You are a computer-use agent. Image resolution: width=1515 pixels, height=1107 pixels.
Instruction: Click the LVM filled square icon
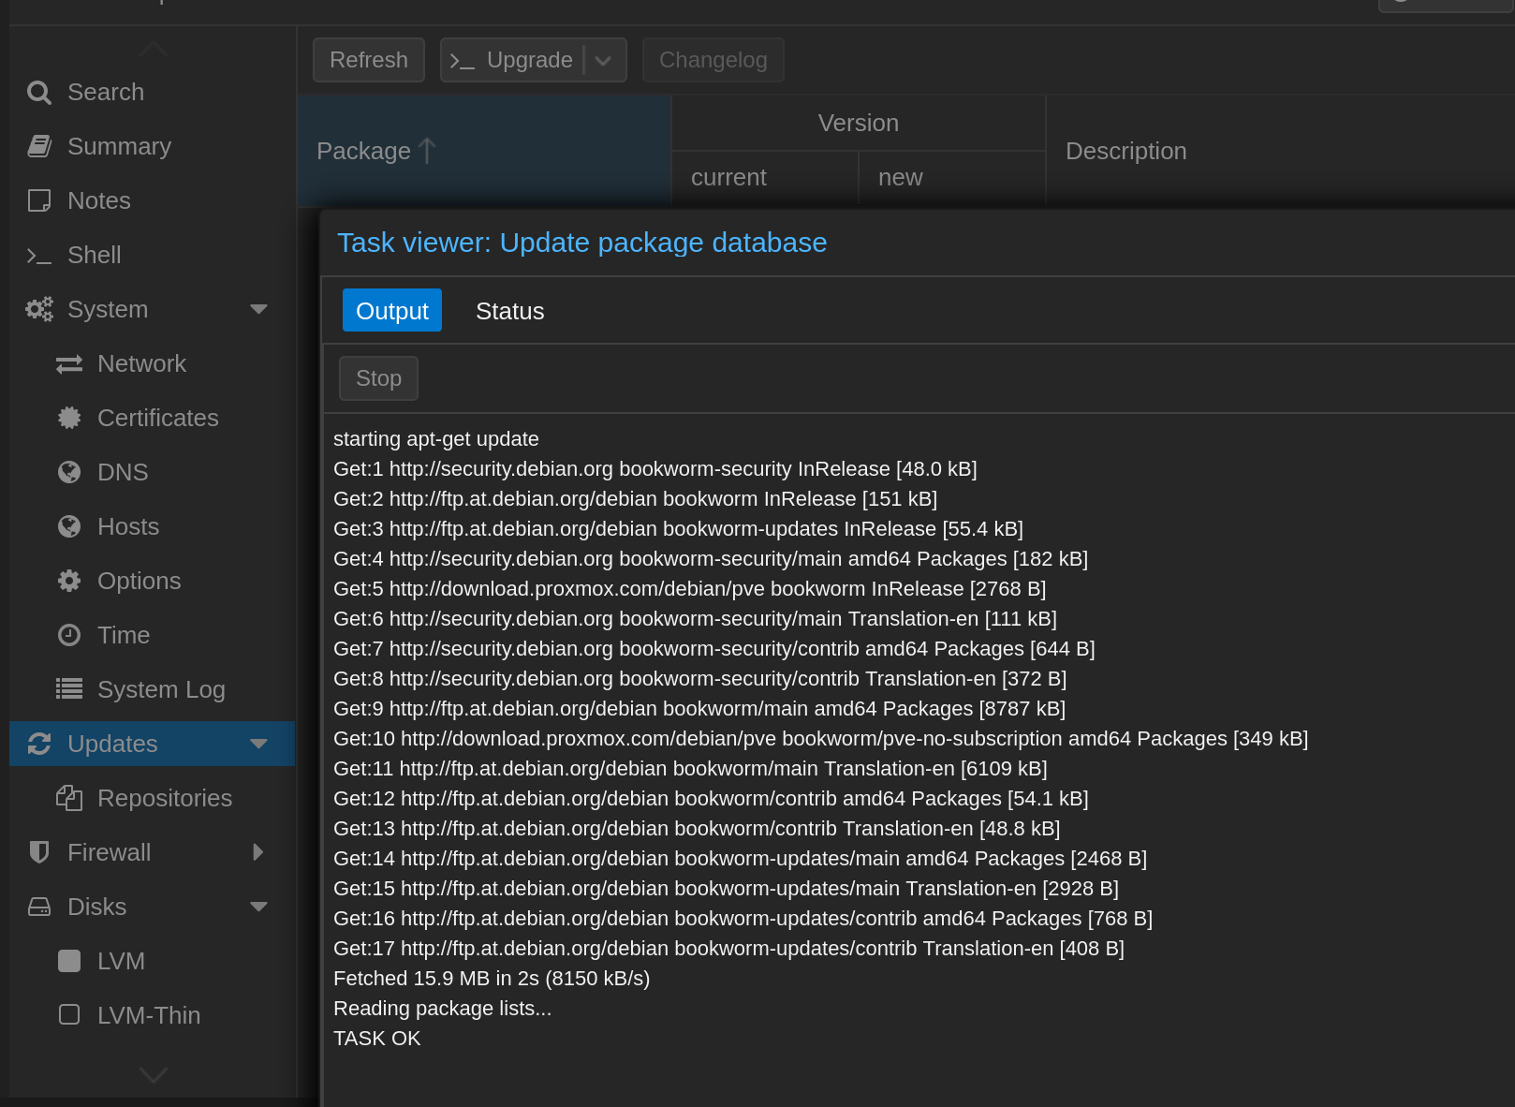click(69, 962)
